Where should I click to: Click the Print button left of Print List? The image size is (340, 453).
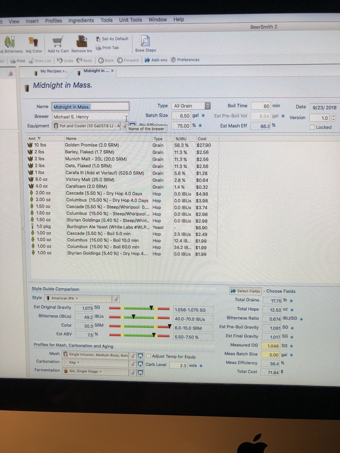tap(18, 61)
